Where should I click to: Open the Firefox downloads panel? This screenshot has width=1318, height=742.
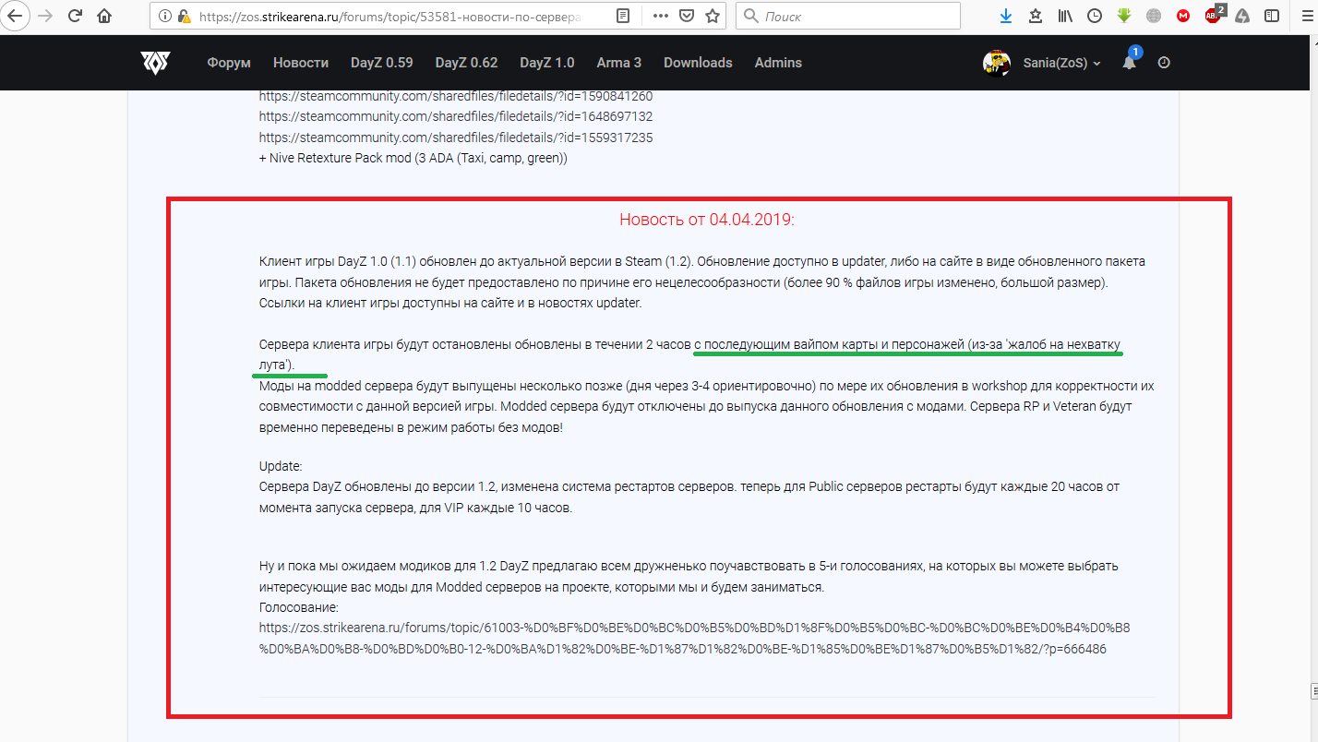pyautogui.click(x=1005, y=16)
